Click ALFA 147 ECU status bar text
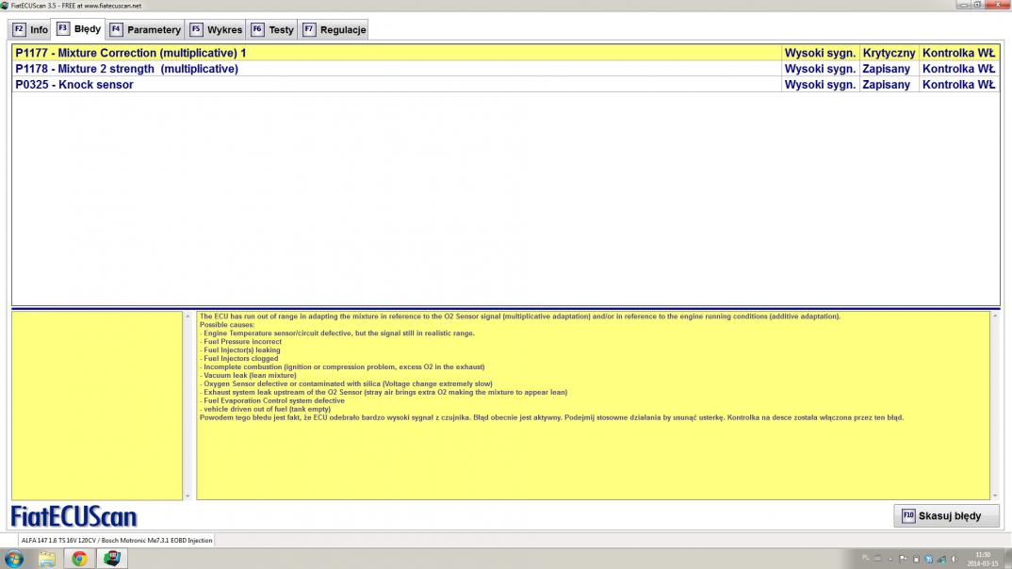The image size is (1012, 569). pyautogui.click(x=116, y=541)
